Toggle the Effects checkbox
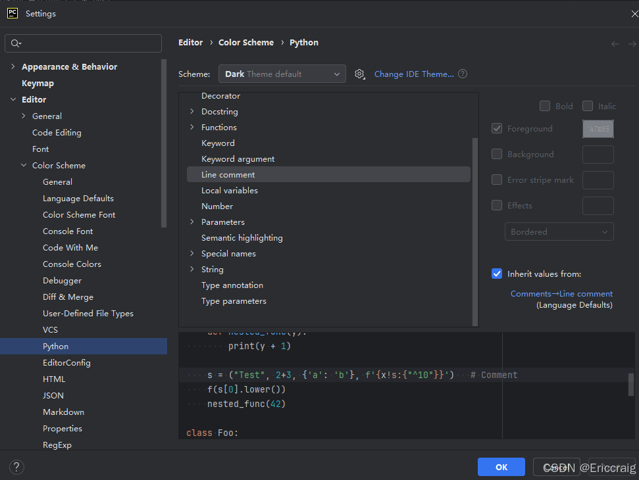The image size is (639, 480). coord(497,205)
